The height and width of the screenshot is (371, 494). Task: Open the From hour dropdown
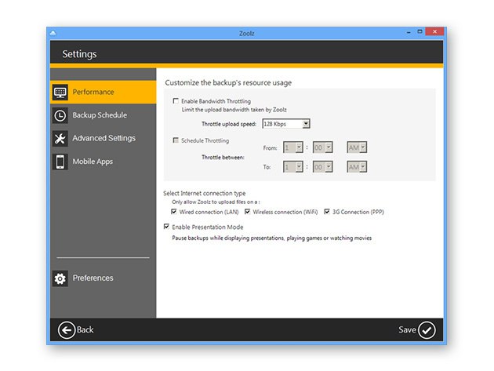(x=293, y=147)
